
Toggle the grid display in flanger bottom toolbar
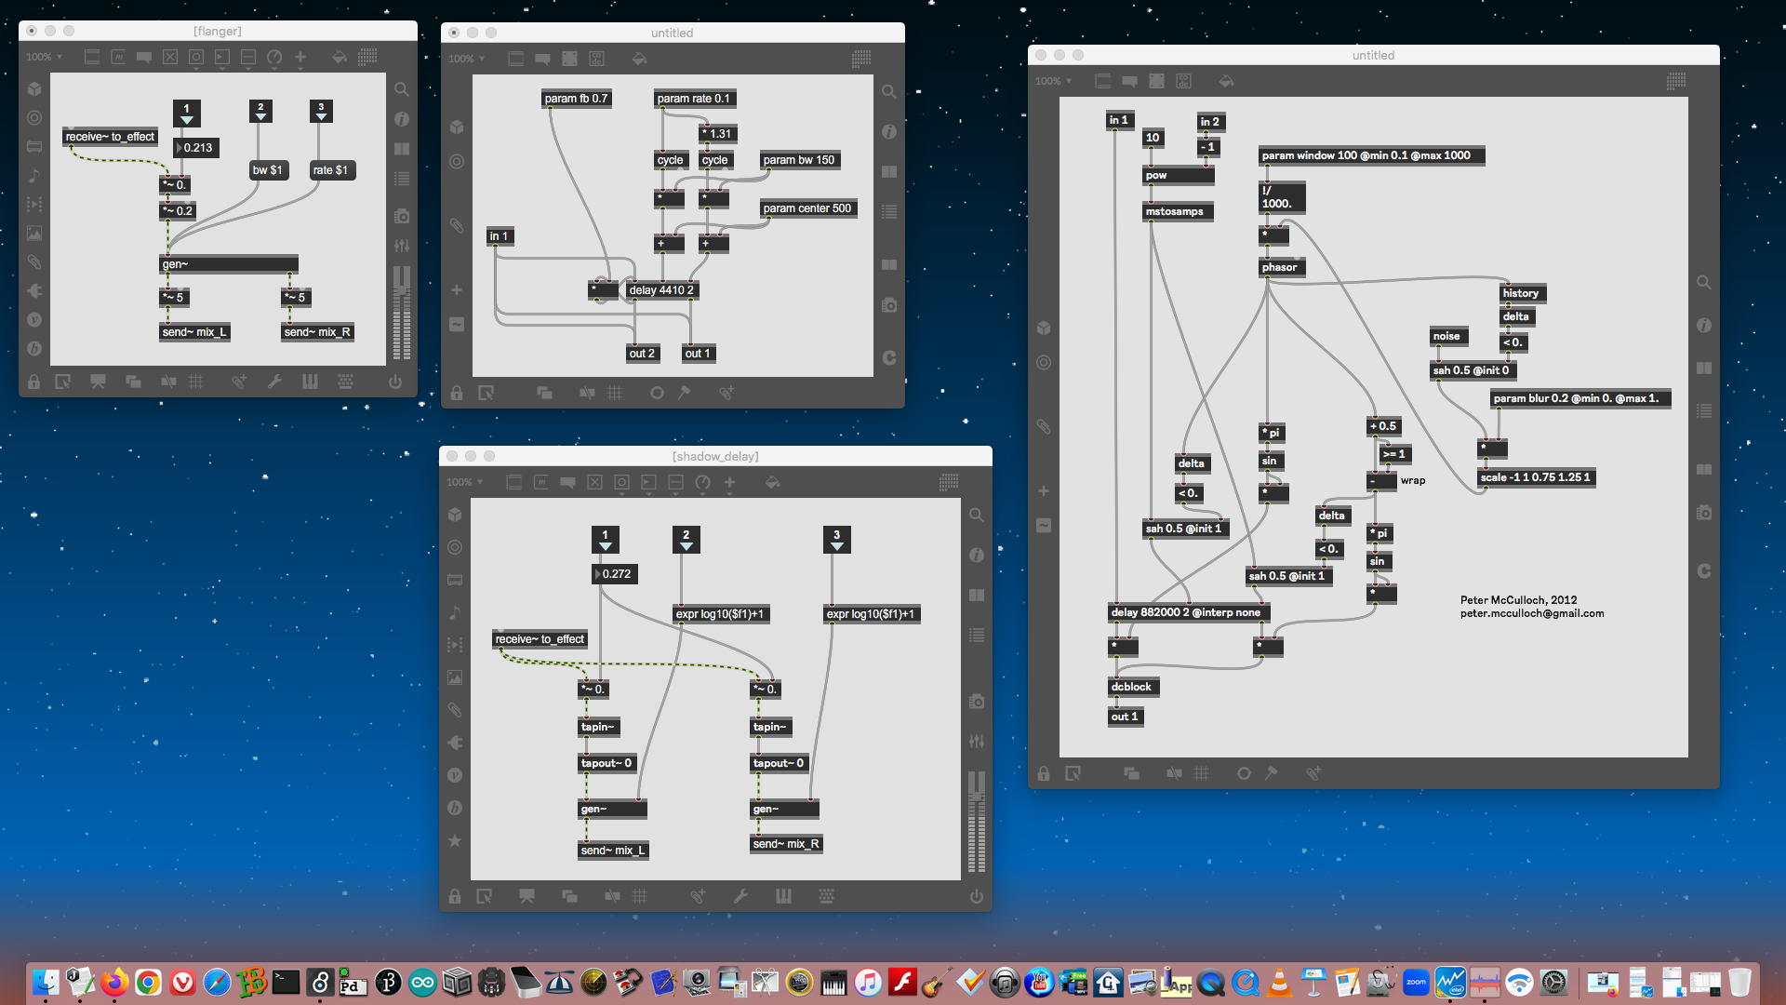point(195,382)
